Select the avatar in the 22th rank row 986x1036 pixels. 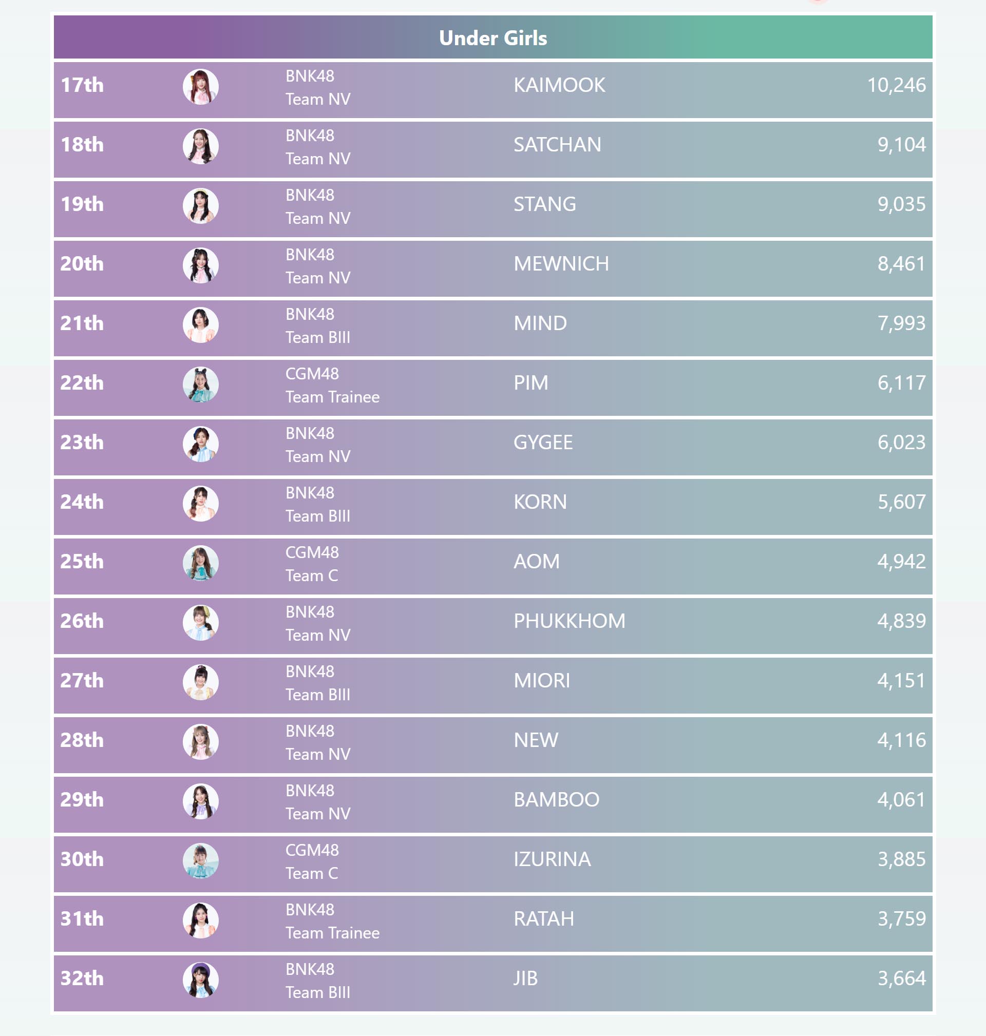click(200, 385)
